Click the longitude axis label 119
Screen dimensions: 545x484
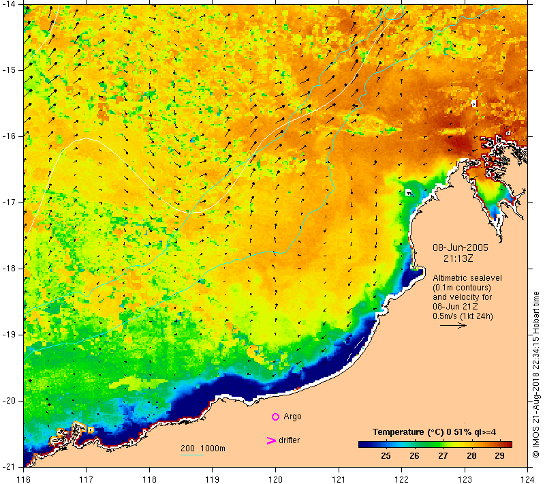(213, 479)
